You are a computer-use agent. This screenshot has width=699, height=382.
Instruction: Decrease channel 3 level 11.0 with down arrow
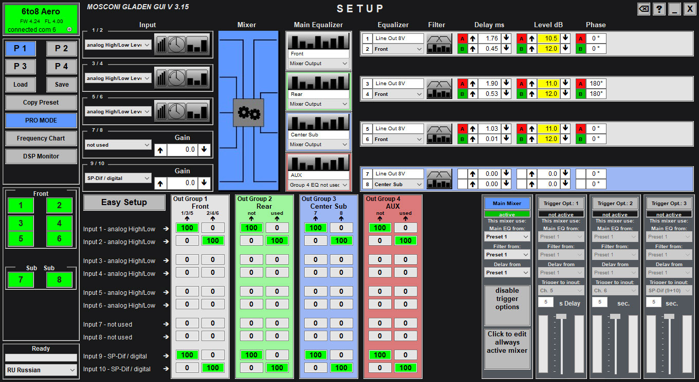click(x=565, y=84)
